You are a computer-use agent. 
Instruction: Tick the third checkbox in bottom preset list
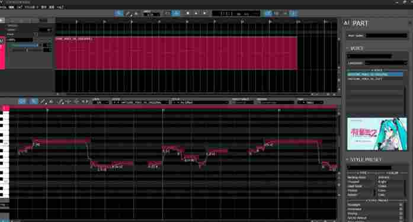coord(401,214)
